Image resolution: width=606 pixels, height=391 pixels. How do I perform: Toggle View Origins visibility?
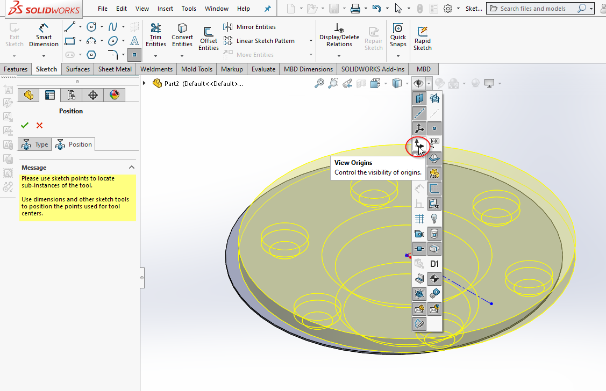(x=419, y=143)
